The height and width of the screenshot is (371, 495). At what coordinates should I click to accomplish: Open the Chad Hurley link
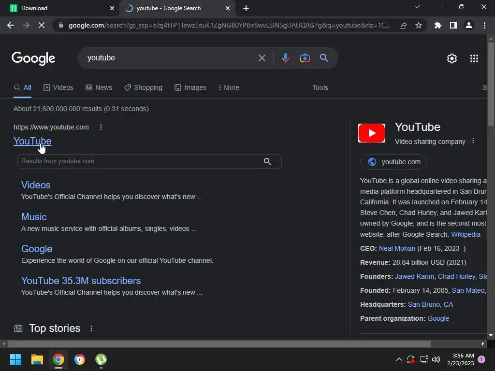coord(456,276)
